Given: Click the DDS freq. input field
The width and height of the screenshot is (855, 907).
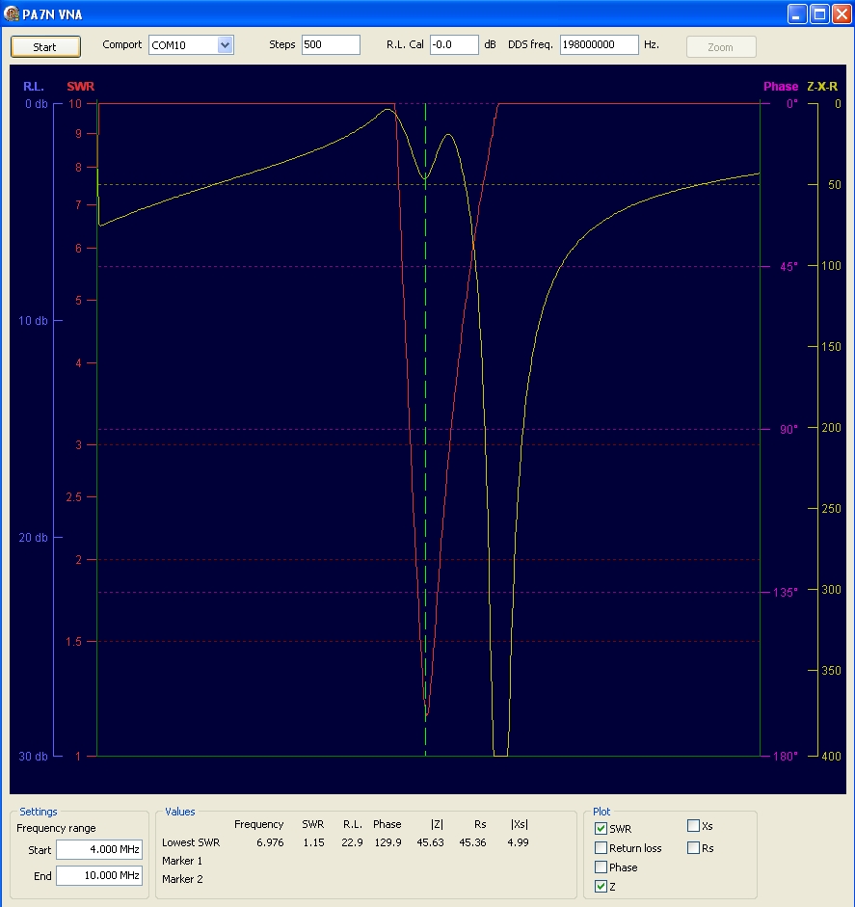Looking at the screenshot, I should click(599, 45).
